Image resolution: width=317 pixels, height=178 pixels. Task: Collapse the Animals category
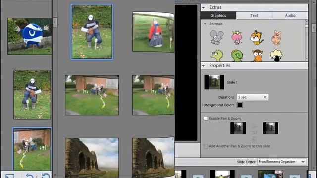coord(205,24)
